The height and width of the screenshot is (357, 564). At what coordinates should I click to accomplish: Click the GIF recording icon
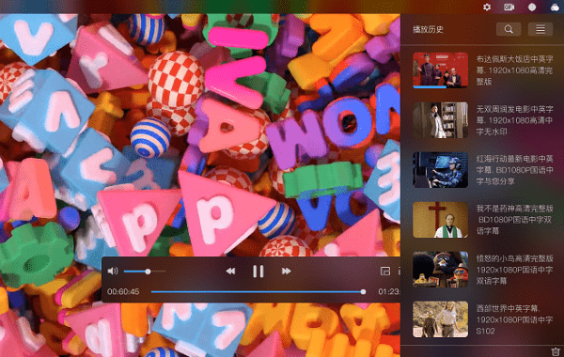coord(509,7)
